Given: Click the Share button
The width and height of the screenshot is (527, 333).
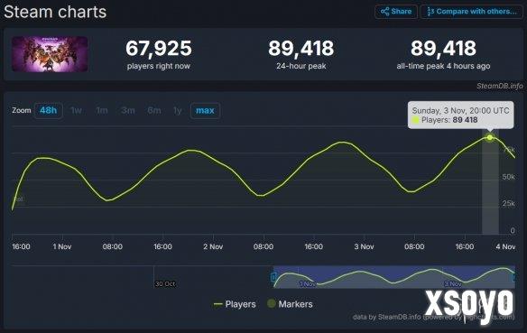Looking at the screenshot, I should click(396, 12).
